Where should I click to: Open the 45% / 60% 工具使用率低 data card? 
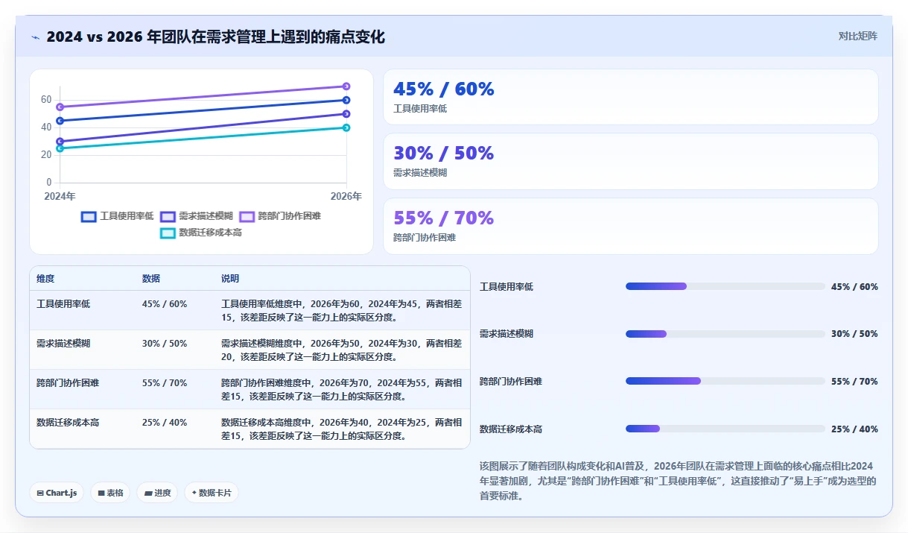point(631,97)
